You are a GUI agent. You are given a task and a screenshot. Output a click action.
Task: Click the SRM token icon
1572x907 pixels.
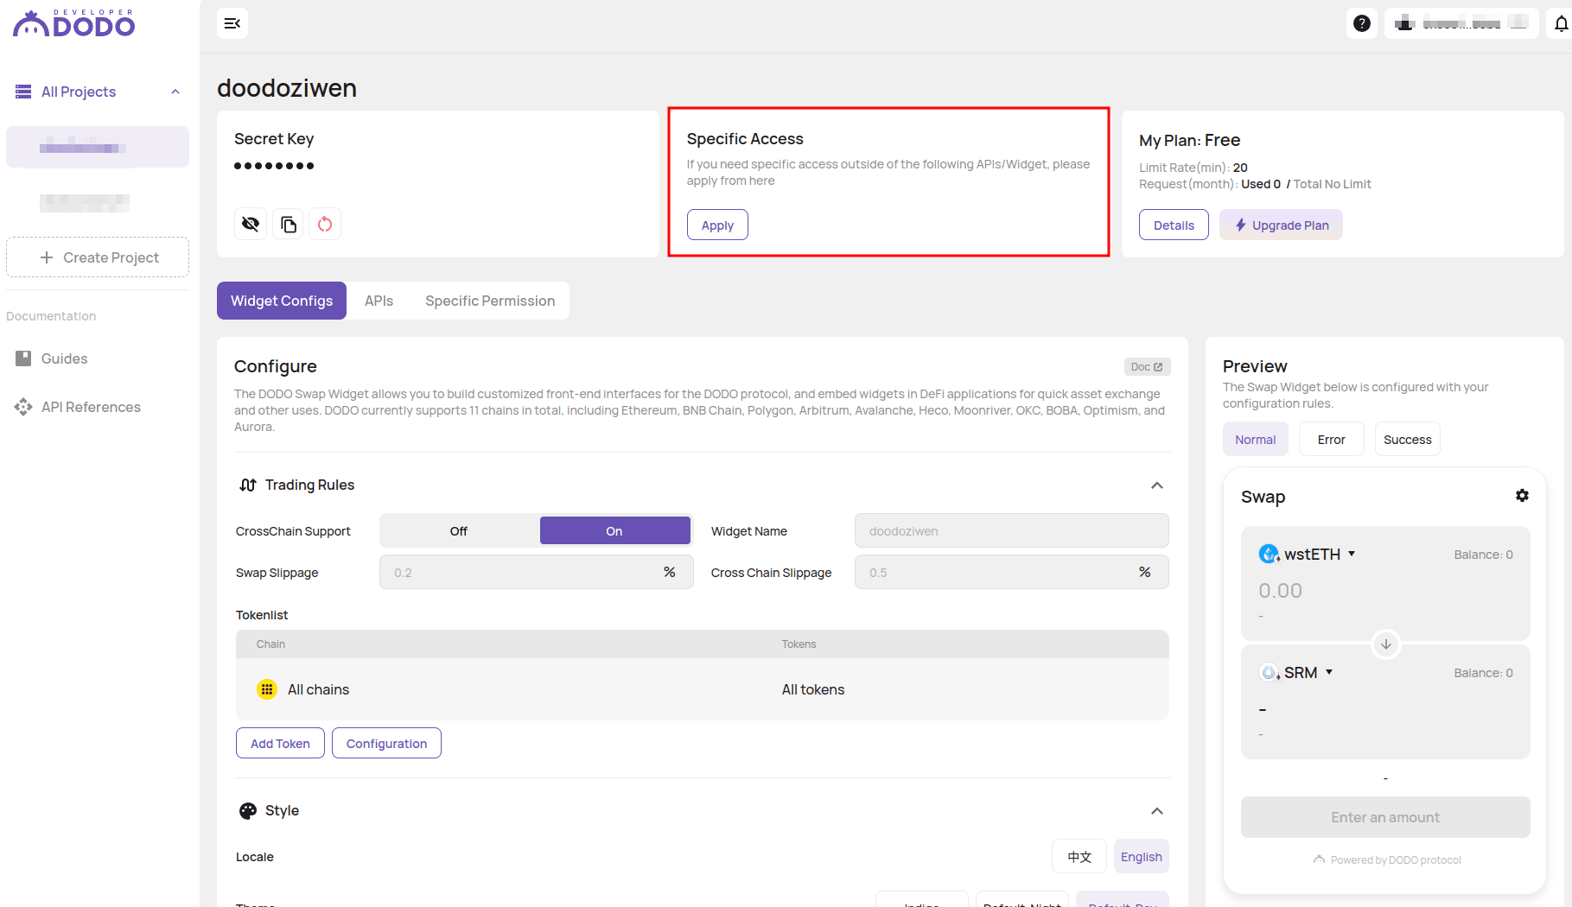pos(1269,672)
